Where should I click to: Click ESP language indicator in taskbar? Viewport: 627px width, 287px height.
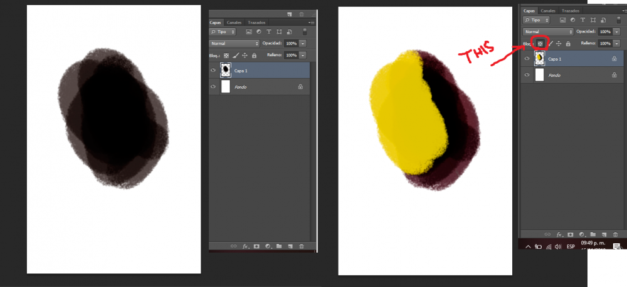click(571, 247)
